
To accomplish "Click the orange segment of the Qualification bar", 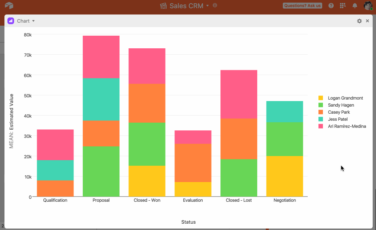I will point(55,188).
